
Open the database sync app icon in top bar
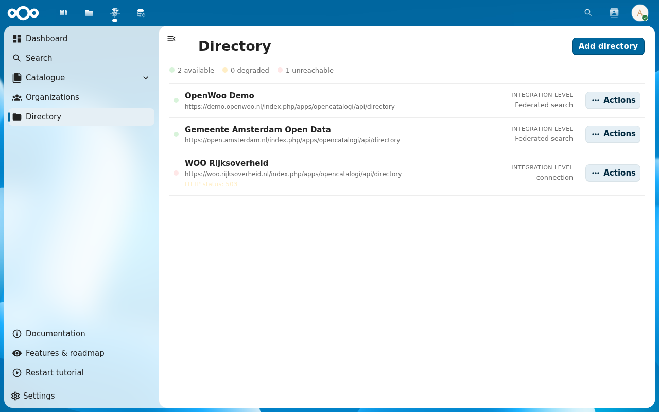141,13
